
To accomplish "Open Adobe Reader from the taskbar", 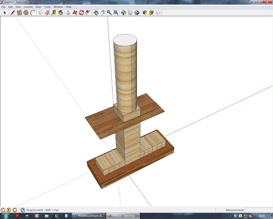I will (17, 216).
